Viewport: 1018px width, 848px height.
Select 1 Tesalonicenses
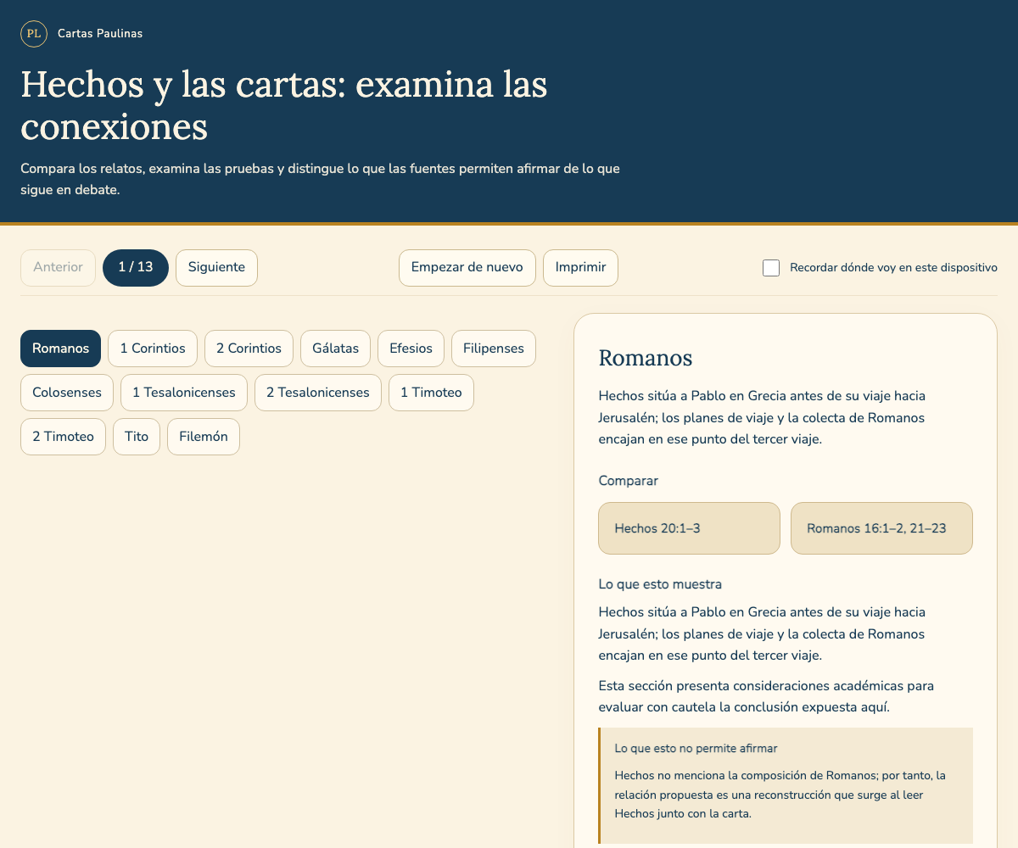(x=184, y=393)
